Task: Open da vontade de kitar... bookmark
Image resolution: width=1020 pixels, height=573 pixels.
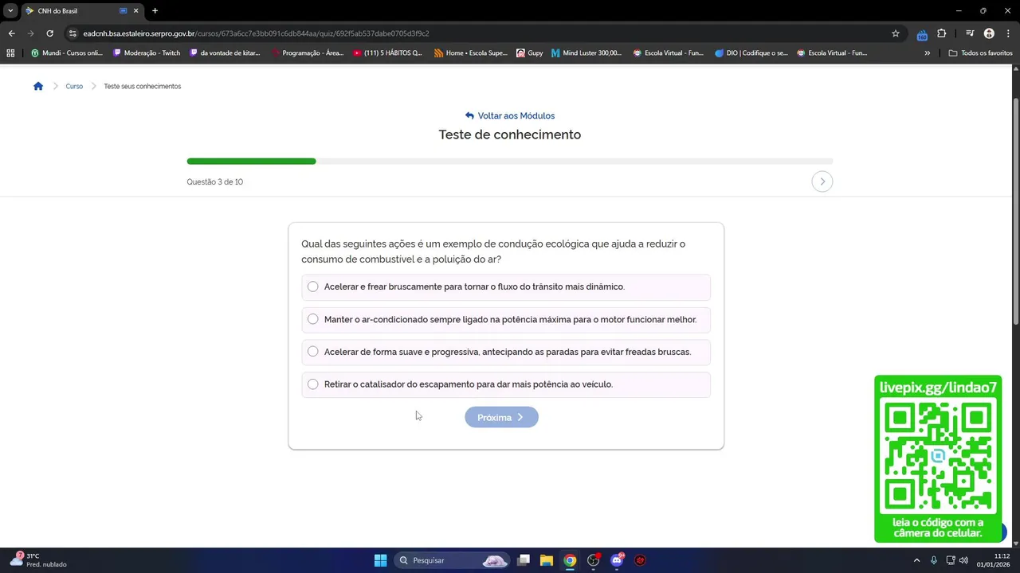Action: 225,53
